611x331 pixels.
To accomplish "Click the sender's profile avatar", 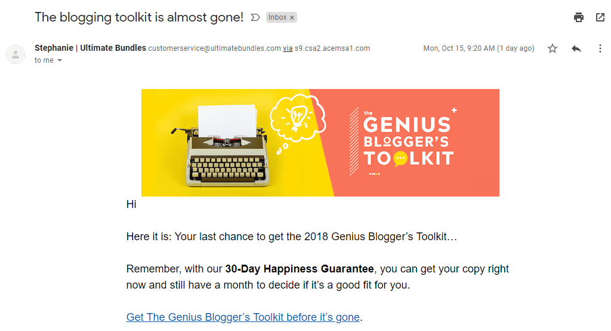I will pyautogui.click(x=15, y=54).
